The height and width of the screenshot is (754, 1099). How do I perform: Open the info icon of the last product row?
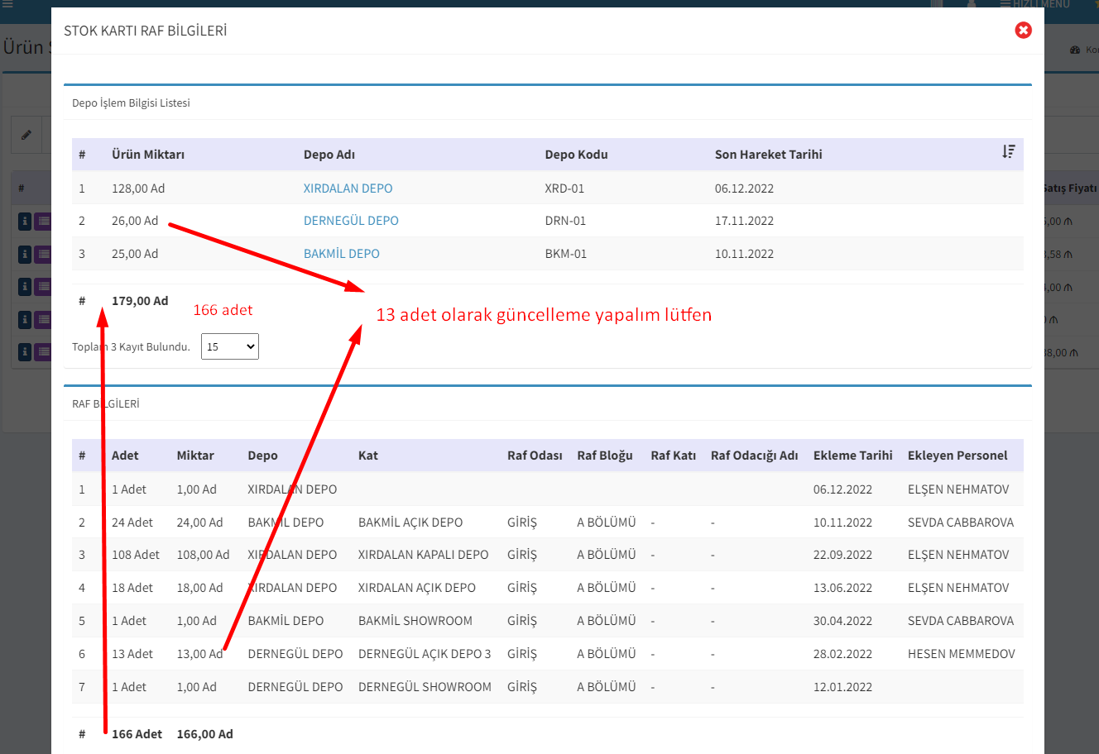[25, 352]
